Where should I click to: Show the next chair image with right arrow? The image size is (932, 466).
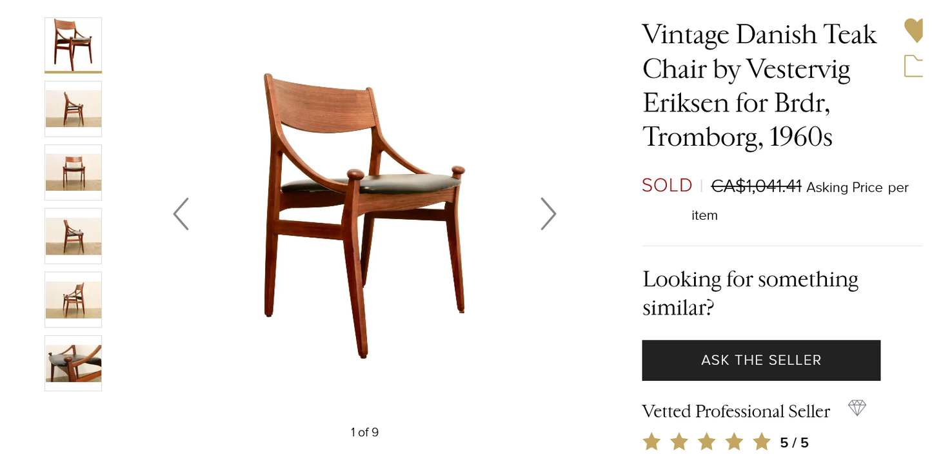(x=548, y=214)
